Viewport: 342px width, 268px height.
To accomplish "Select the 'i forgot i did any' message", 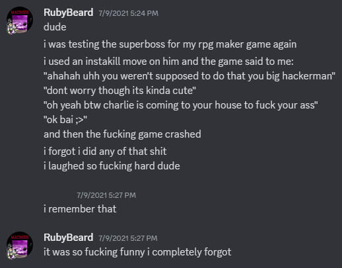I will click(x=105, y=152).
